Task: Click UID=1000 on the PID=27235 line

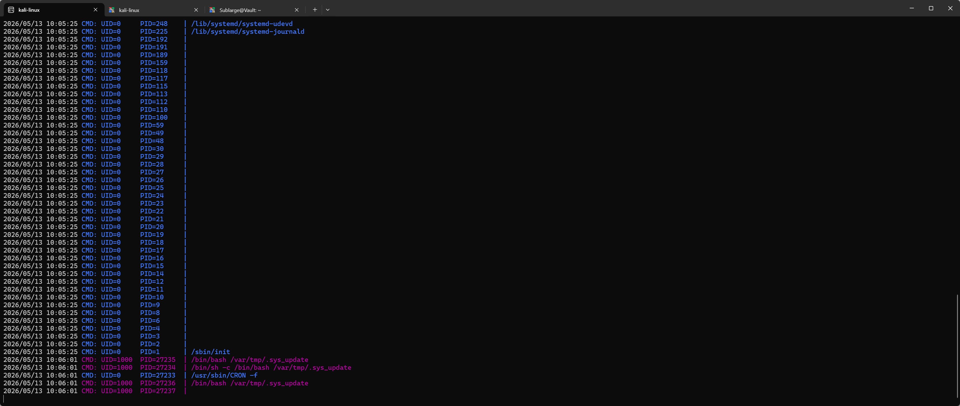Action: pos(117,360)
